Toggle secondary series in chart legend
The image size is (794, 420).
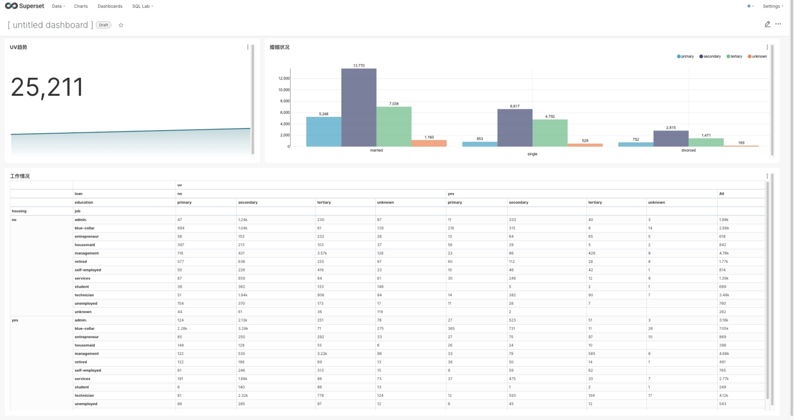coord(710,56)
